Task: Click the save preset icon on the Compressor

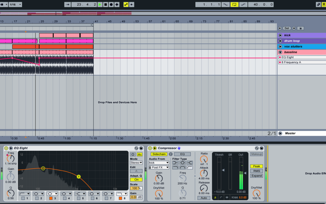Action: [x=262, y=148]
